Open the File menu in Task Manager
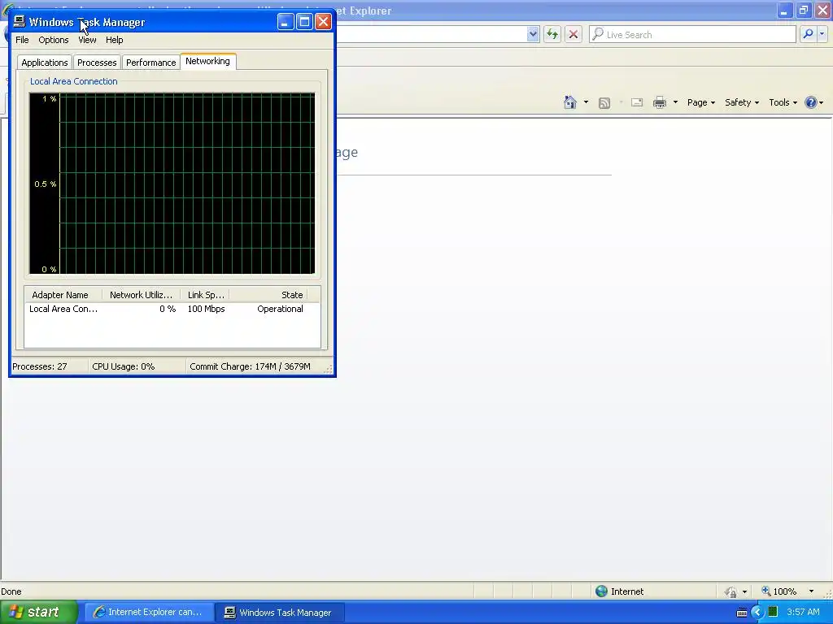Image resolution: width=833 pixels, height=624 pixels. click(22, 40)
